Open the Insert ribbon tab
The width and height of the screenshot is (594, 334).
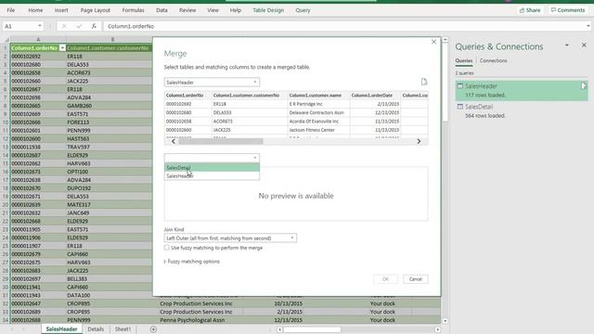click(x=61, y=10)
